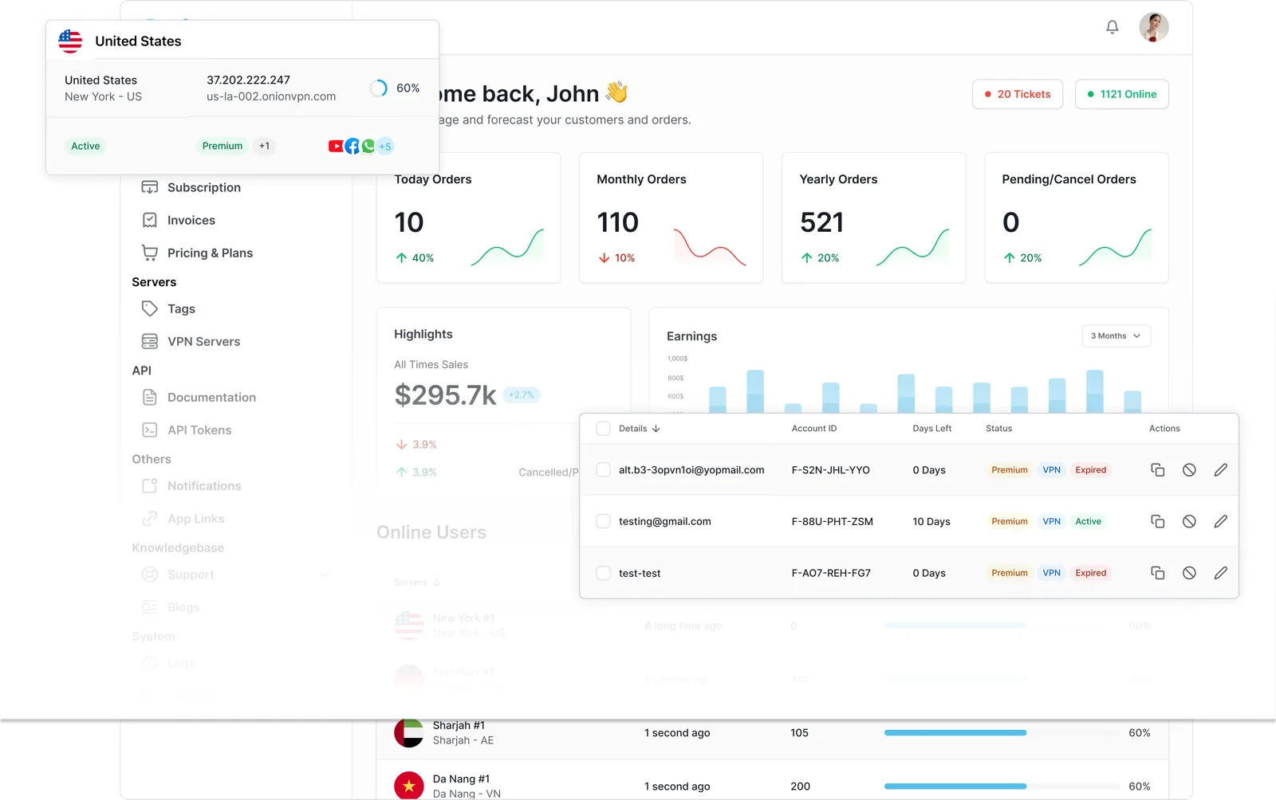Click the $295.7k all times sales value

pyautogui.click(x=445, y=394)
